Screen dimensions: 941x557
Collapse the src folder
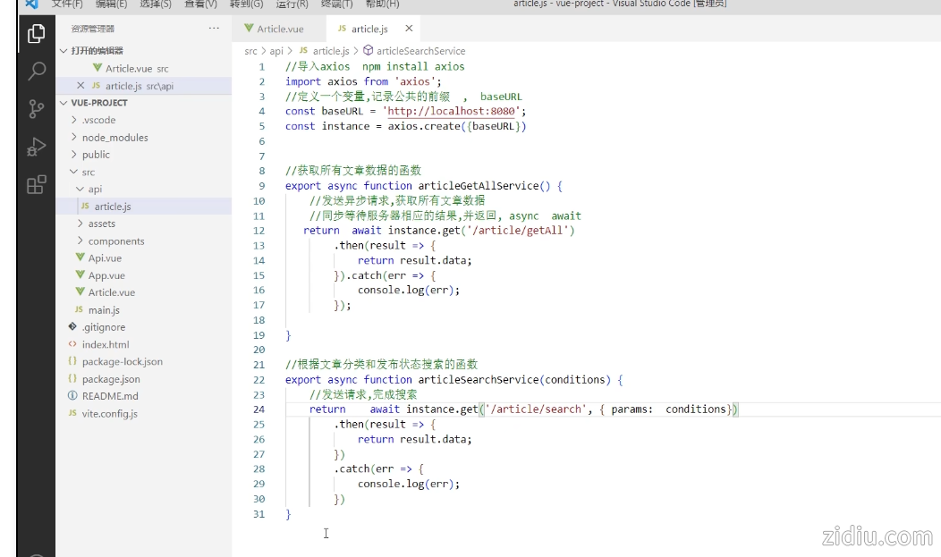tap(88, 172)
